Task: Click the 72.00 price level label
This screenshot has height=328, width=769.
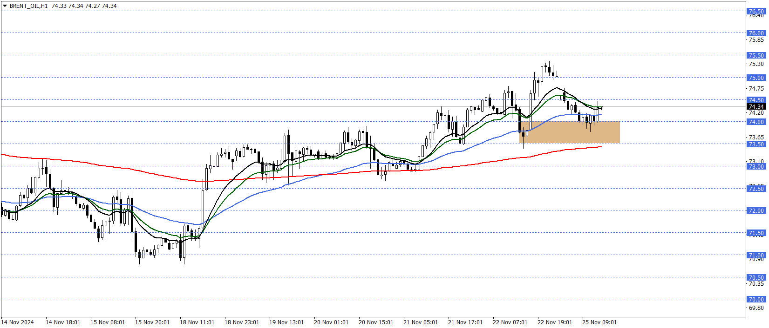Action: coord(756,210)
